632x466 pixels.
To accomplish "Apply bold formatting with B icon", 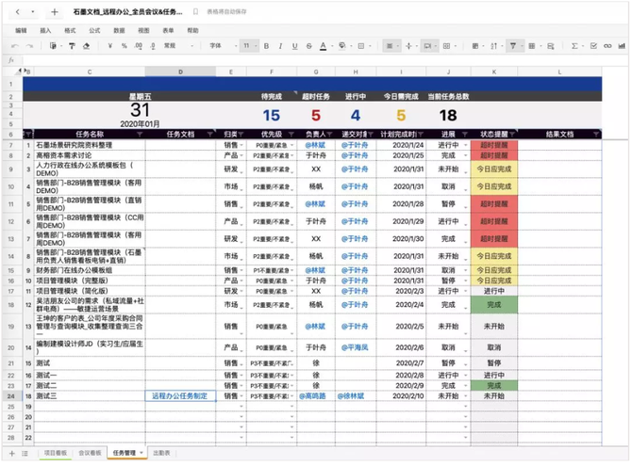I will (x=267, y=45).
